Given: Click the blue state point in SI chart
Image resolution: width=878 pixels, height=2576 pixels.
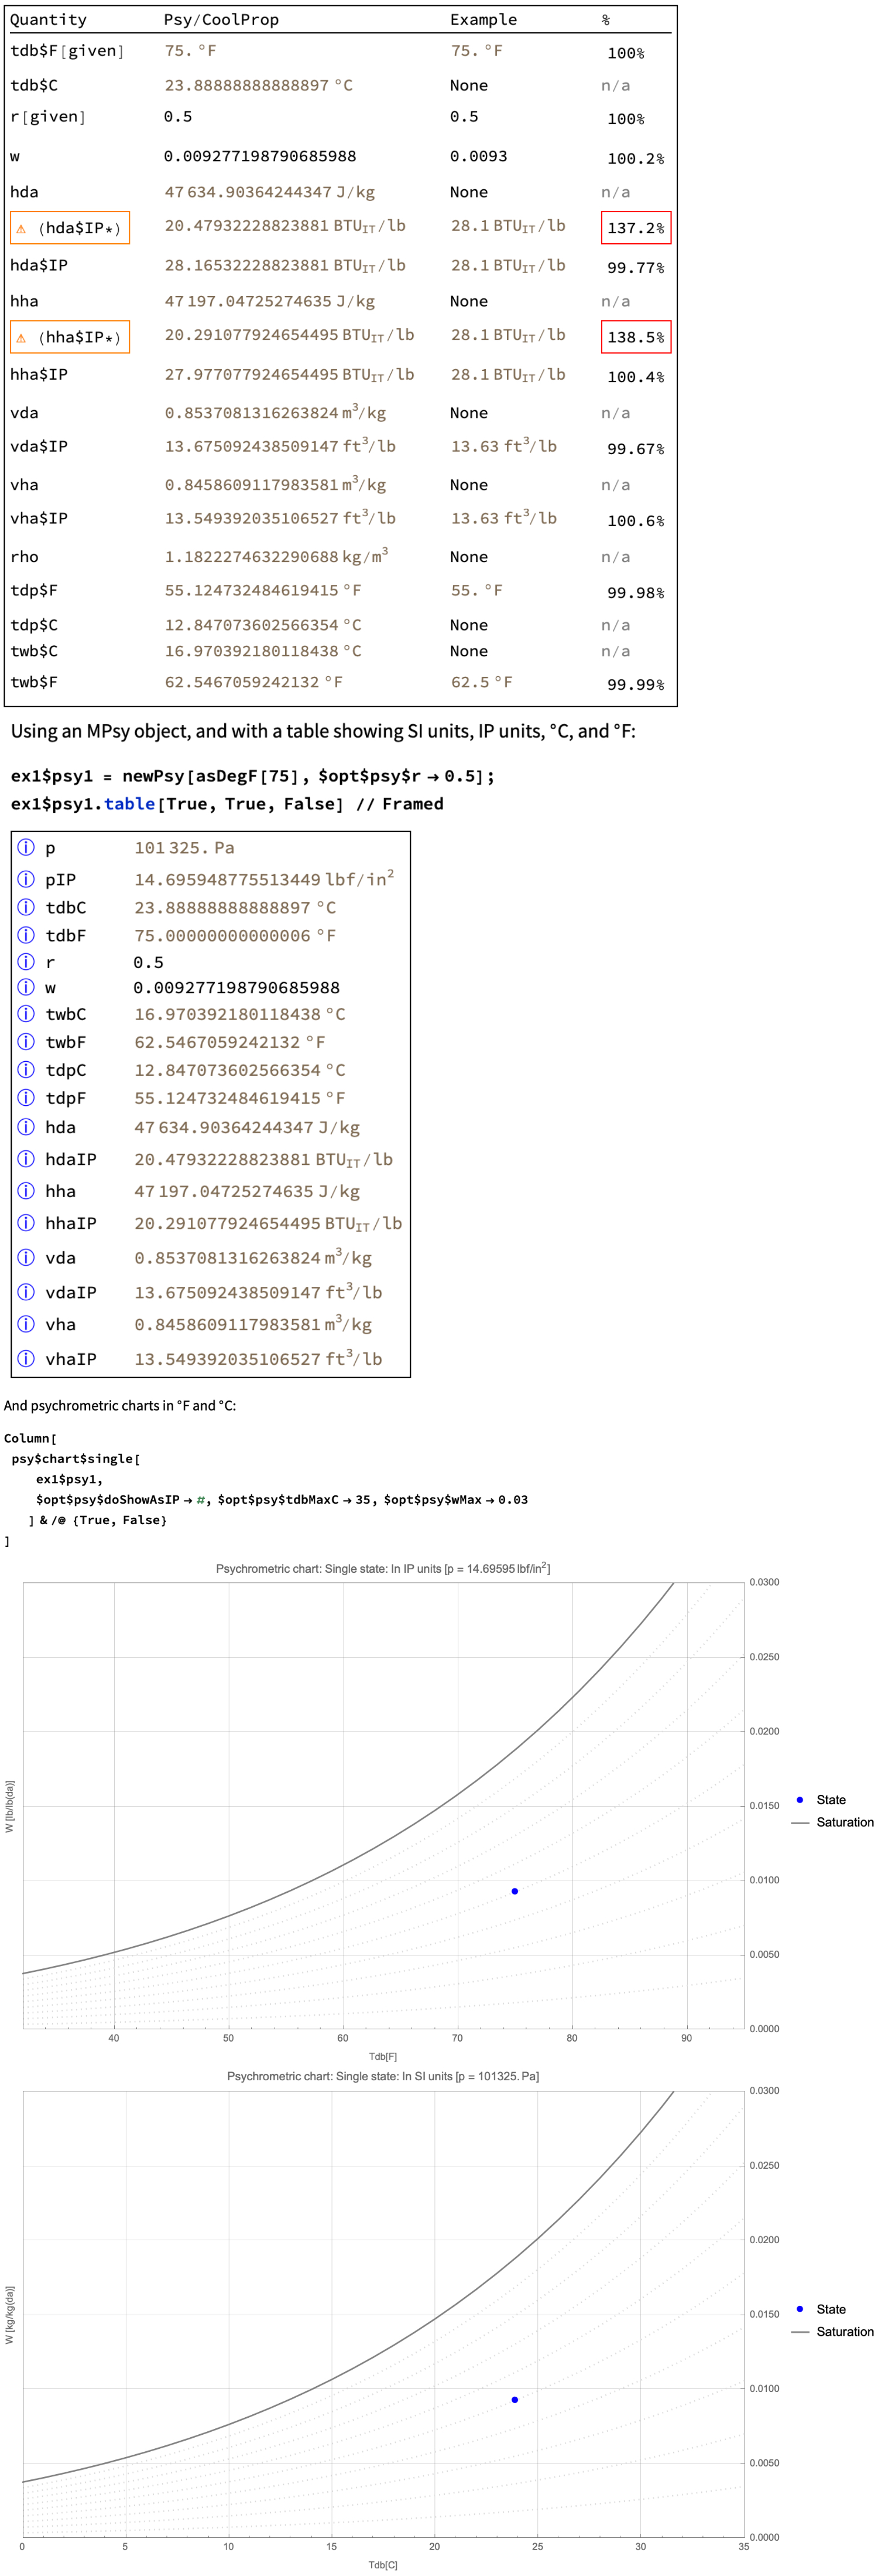Looking at the screenshot, I should pos(515,2399).
